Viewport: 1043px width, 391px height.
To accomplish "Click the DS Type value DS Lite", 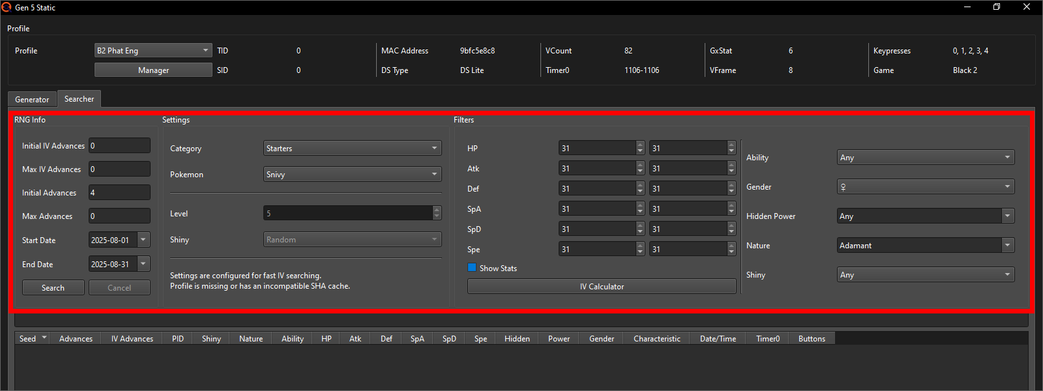I will (x=472, y=70).
